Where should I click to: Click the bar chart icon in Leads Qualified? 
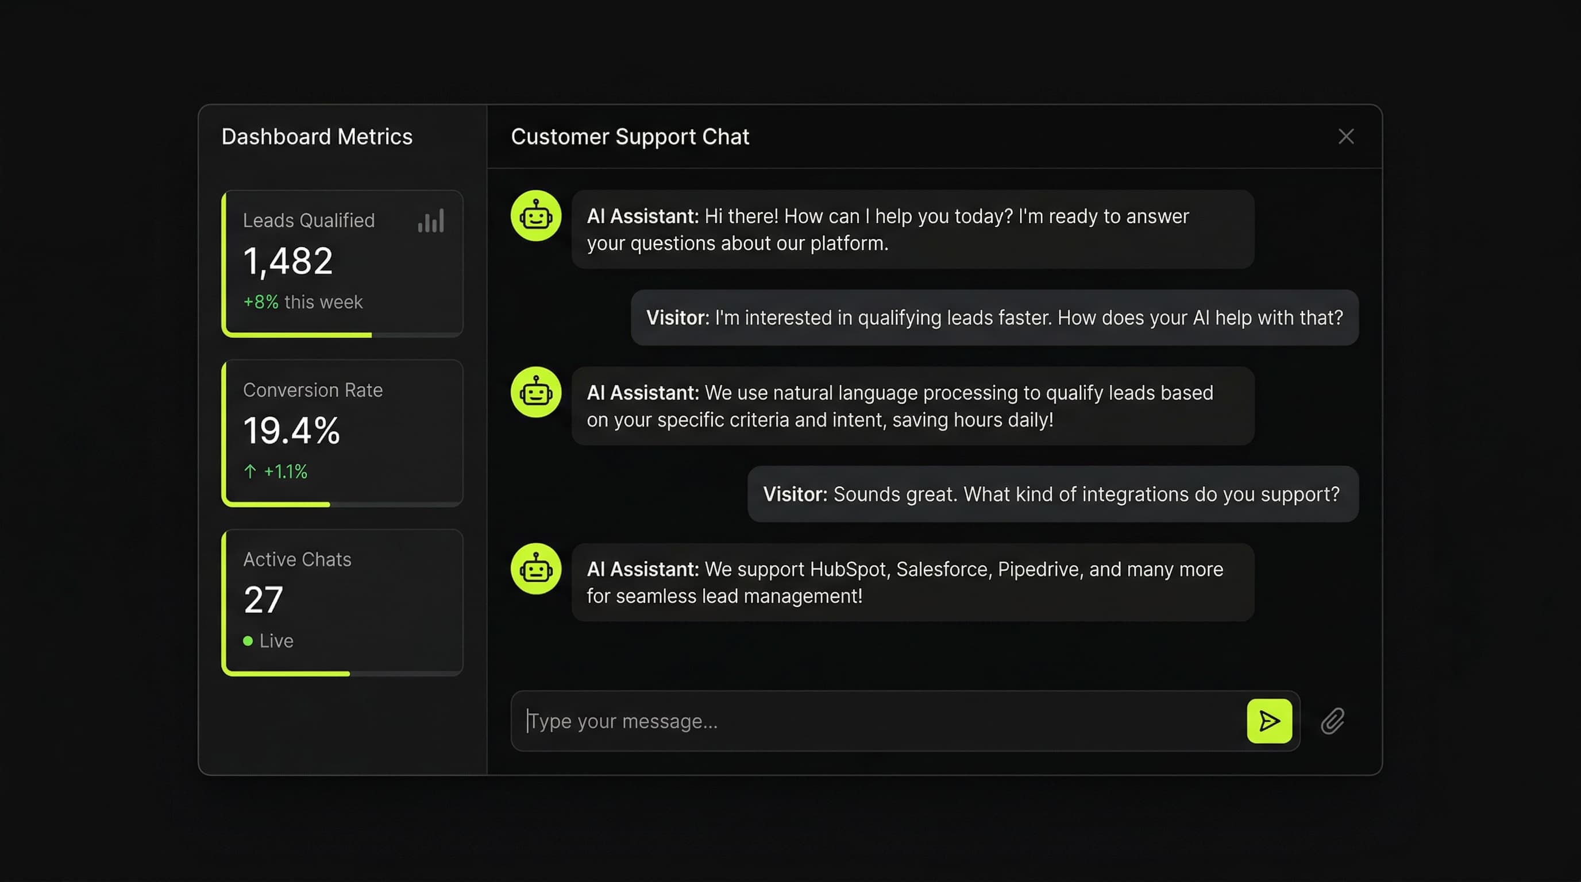[431, 221]
